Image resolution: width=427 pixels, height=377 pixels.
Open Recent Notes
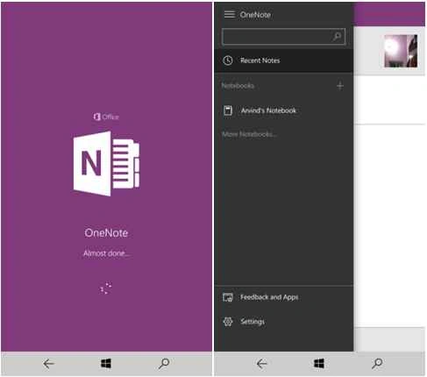pyautogui.click(x=284, y=60)
